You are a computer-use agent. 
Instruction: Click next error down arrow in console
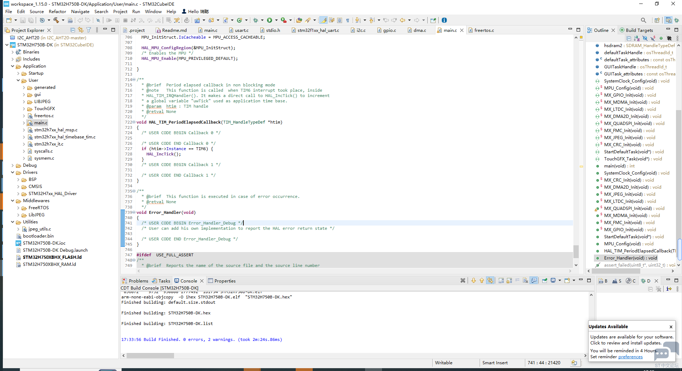[x=473, y=280]
